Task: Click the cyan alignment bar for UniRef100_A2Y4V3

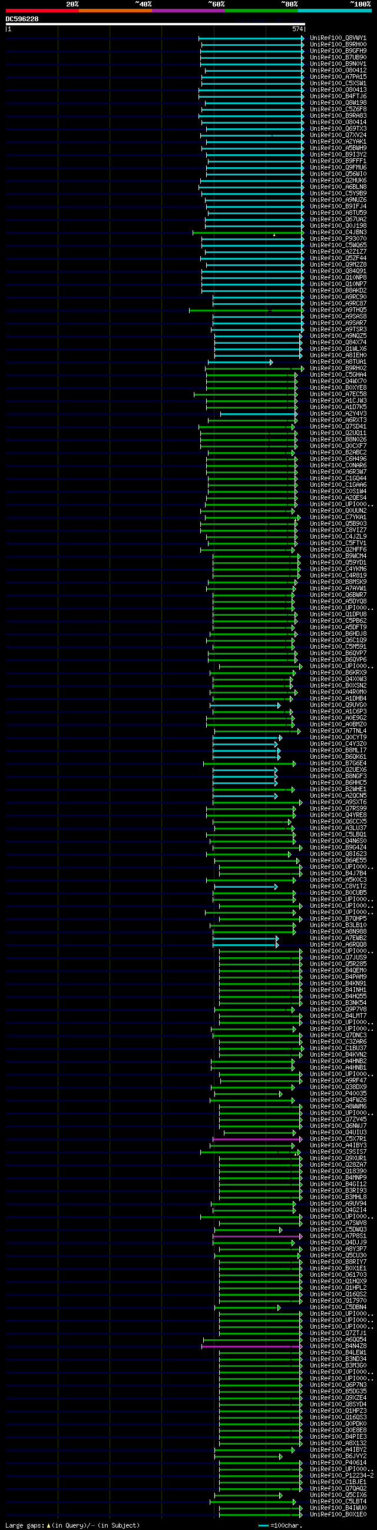Action: [259, 414]
